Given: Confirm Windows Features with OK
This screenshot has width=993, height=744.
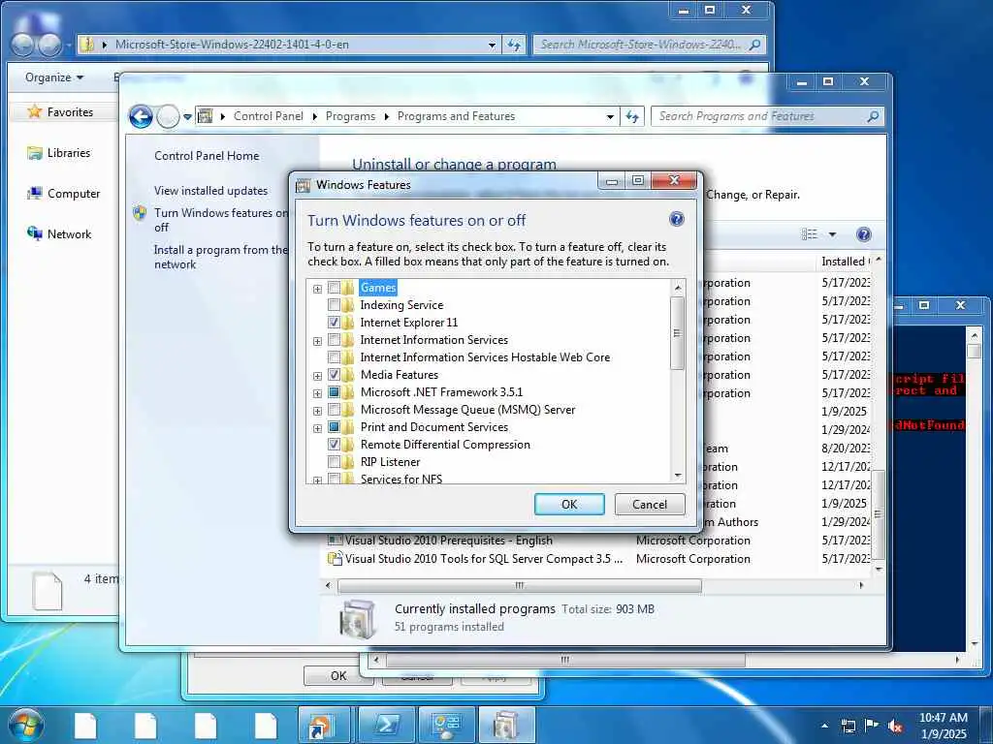Looking at the screenshot, I should (x=569, y=504).
